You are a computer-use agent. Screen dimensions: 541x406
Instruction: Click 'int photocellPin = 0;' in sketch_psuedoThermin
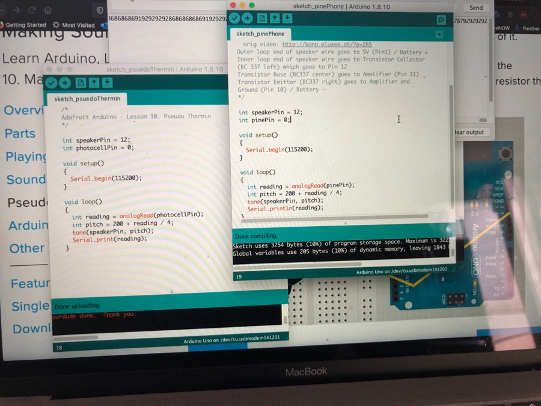coord(98,148)
